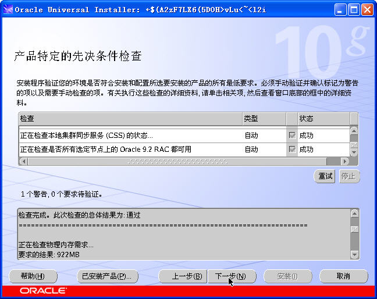Screen dimensions: 377x299
Task: Click the 状态 column header
Action: pos(324,119)
